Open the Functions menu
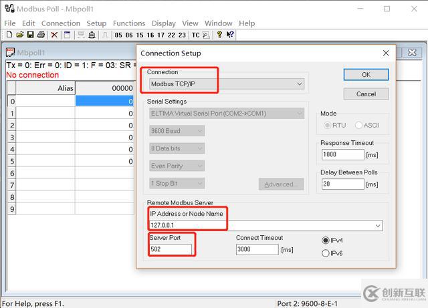Screen dimensions: 428x308 coord(129,23)
